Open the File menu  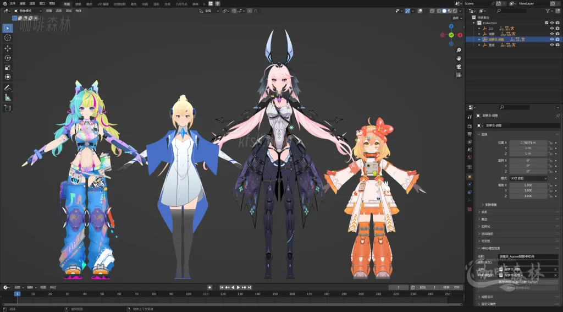[x=13, y=4]
